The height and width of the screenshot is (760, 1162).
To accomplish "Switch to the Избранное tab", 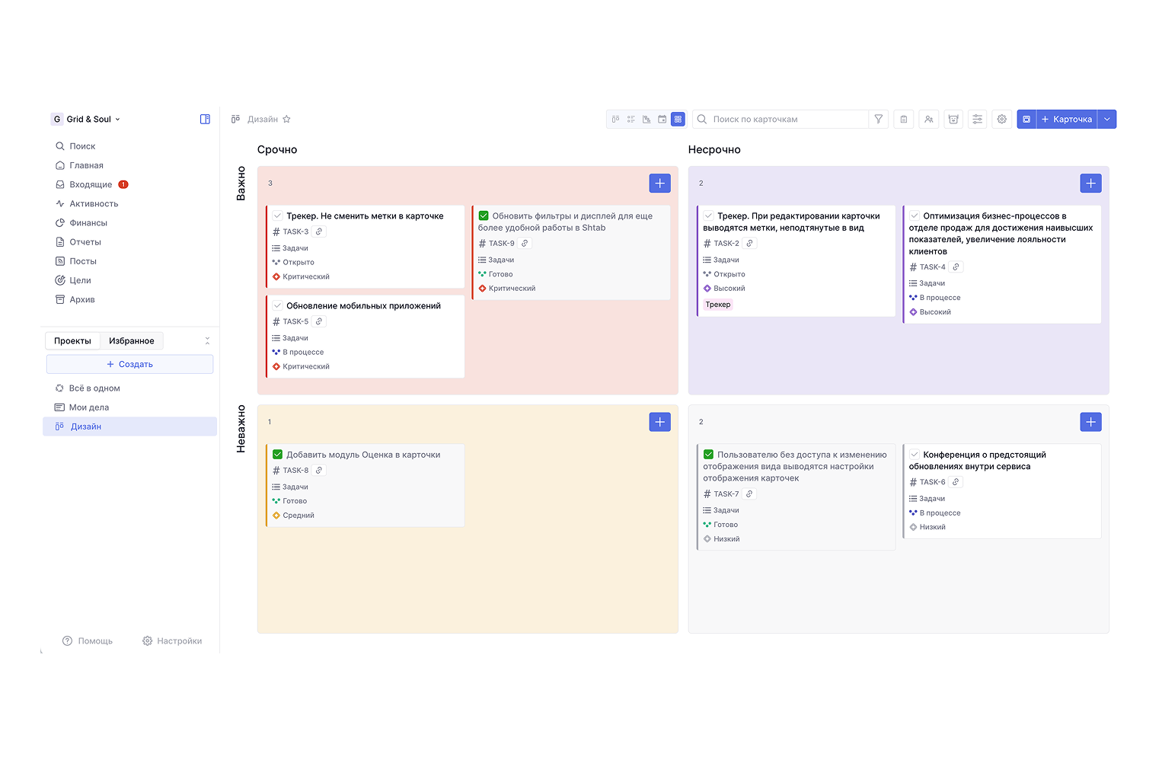I will pos(131,341).
